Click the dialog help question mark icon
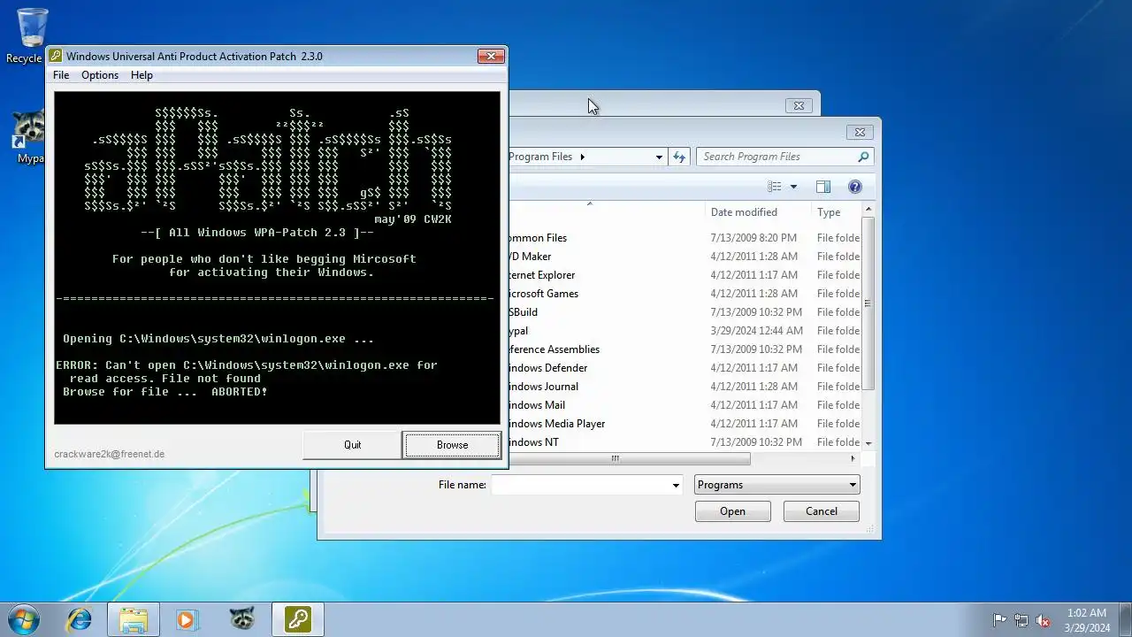Viewport: 1132px width, 637px height. [854, 187]
